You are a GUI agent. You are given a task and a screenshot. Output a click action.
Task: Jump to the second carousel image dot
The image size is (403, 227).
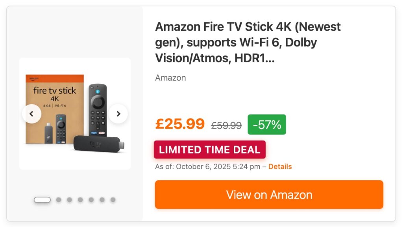[59, 200]
